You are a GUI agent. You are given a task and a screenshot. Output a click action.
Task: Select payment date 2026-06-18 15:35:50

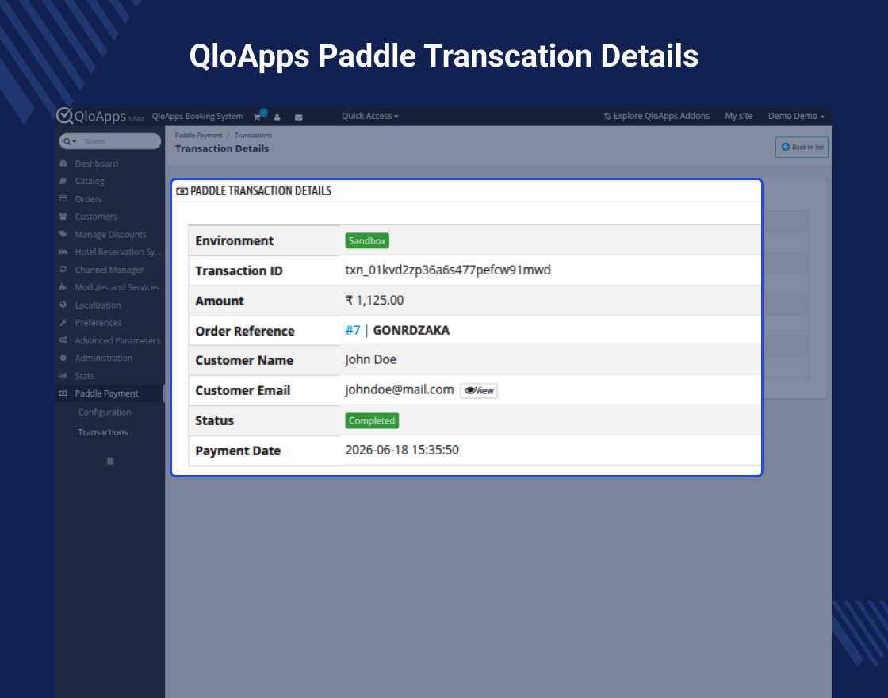click(402, 450)
